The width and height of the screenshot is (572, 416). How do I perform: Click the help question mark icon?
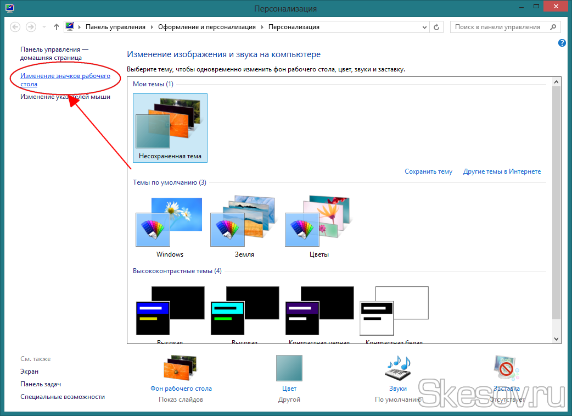[562, 43]
